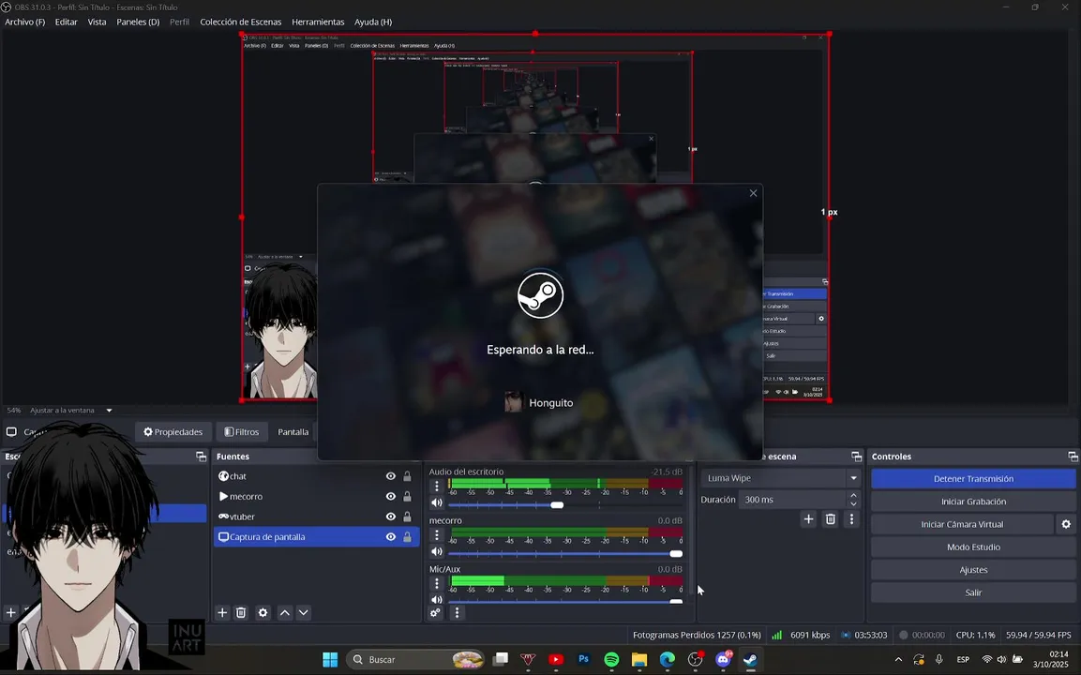This screenshot has height=675, width=1081.
Task: Remove the scene transition with the trash icon
Action: (830, 519)
